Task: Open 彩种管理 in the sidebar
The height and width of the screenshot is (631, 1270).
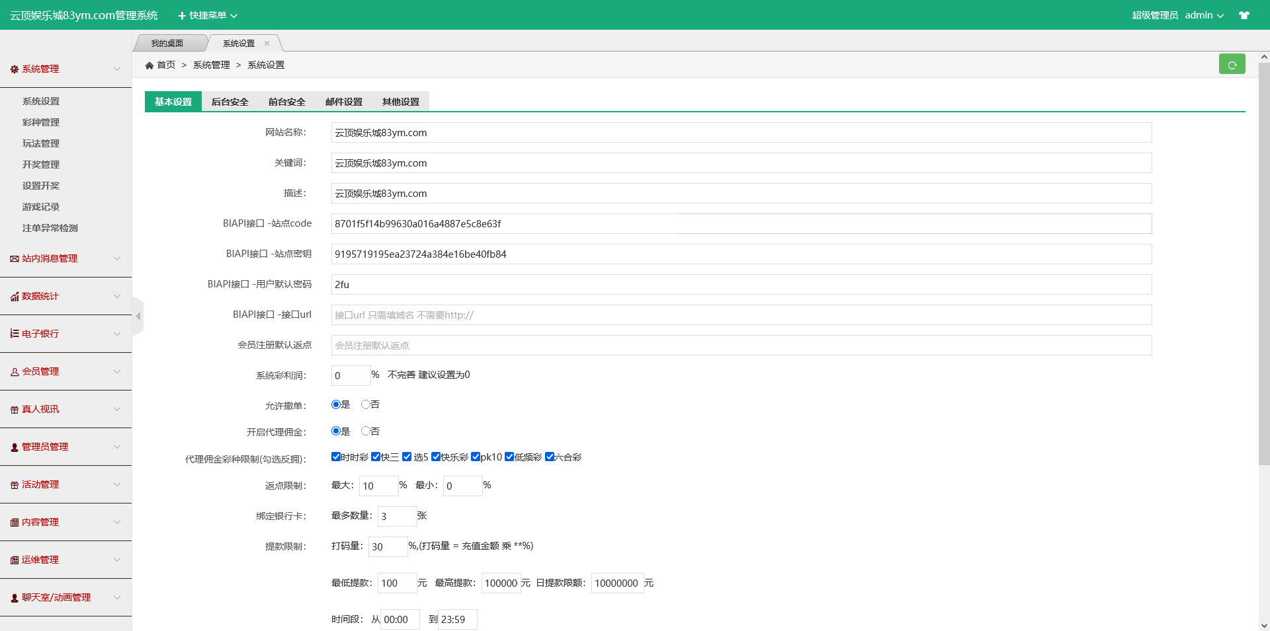Action: pos(41,122)
